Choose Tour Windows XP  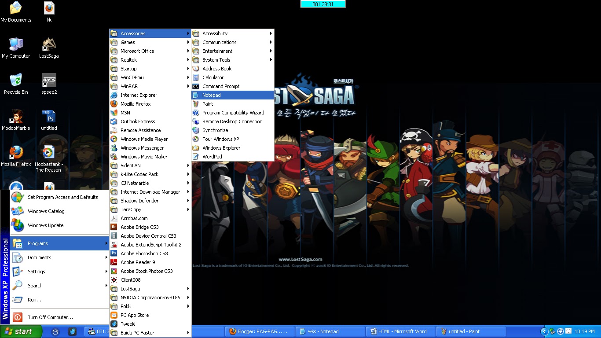(x=233, y=139)
